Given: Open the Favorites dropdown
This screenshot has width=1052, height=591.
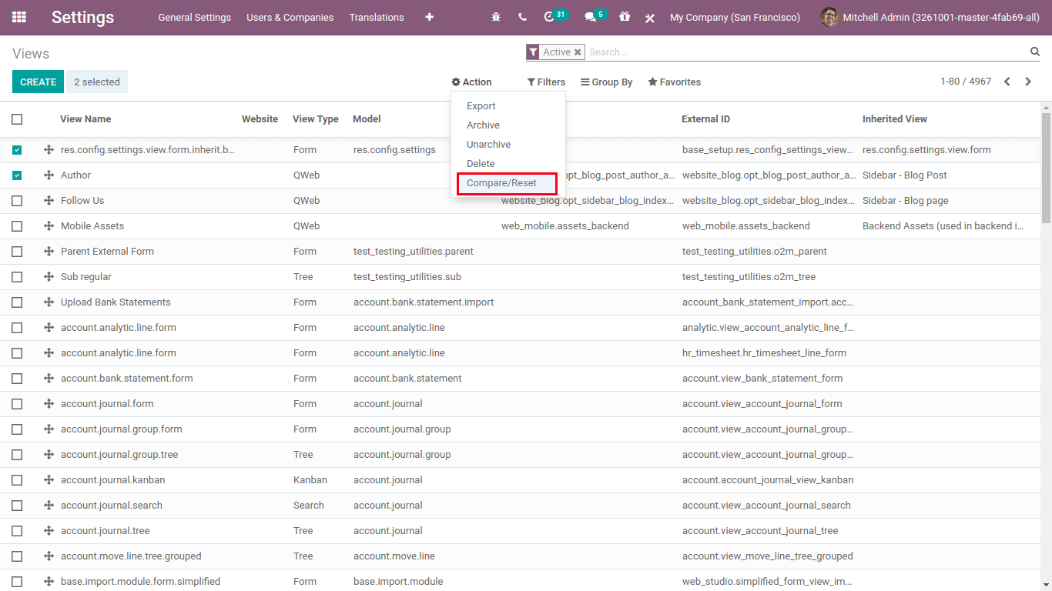Looking at the screenshot, I should (675, 82).
